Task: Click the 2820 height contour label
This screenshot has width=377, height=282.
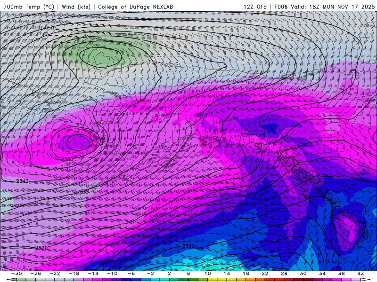Action: coord(41,248)
